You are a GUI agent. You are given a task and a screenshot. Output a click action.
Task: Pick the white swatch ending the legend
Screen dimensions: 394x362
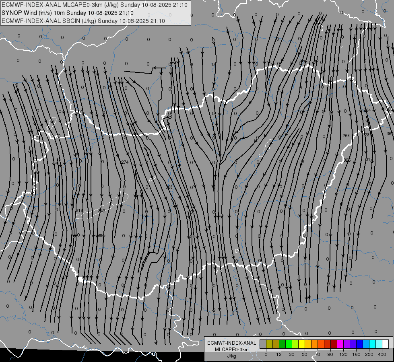(385, 344)
